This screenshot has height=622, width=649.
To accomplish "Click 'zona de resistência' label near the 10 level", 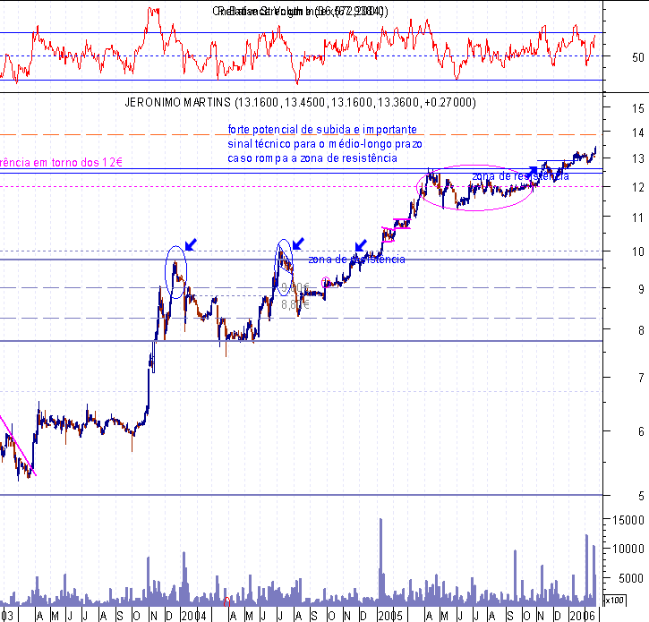I will tap(357, 260).
